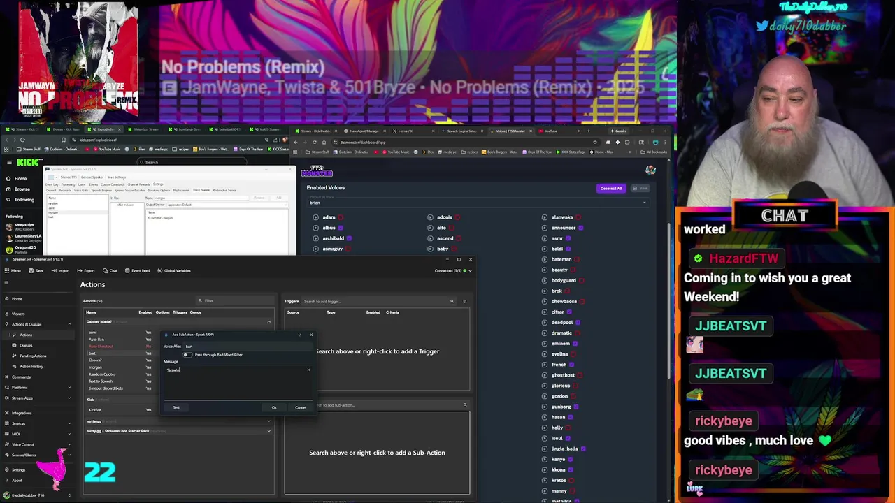Play the gordon voice preview
This screenshot has height=503, width=895.
tap(544, 396)
